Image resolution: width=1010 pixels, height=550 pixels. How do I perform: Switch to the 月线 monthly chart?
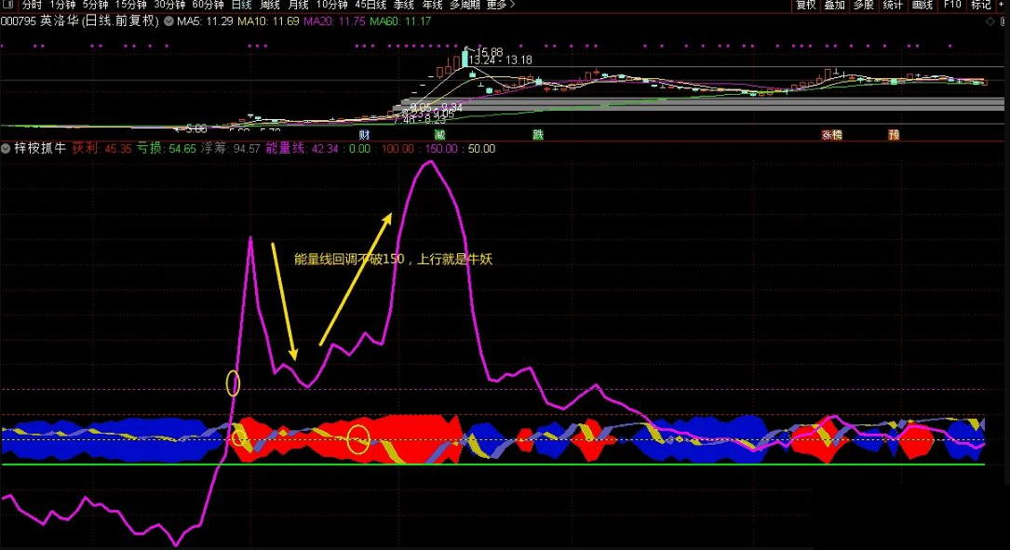298,5
